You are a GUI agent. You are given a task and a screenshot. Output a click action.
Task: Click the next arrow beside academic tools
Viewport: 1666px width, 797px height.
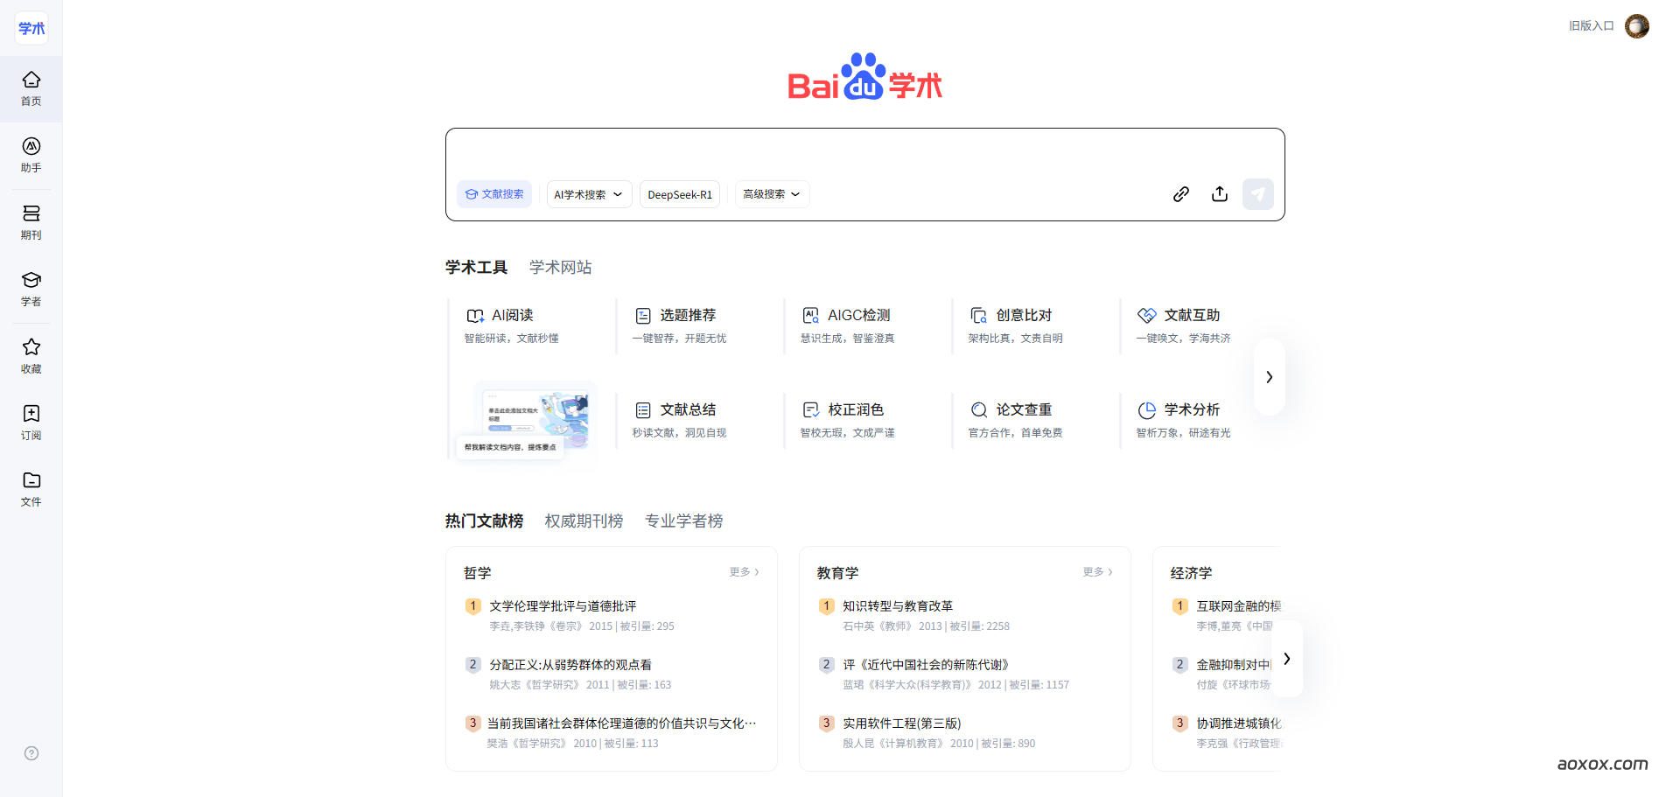[x=1269, y=377]
